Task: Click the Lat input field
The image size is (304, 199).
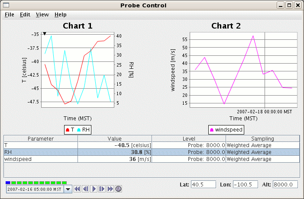Action: (203, 184)
